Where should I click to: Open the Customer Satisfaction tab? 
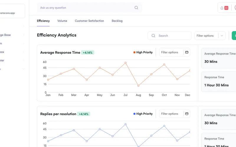point(89,21)
